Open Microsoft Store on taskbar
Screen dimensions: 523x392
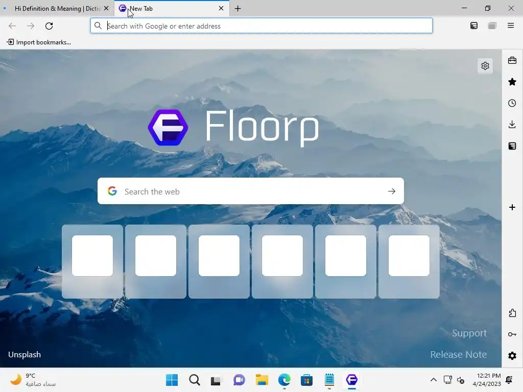pos(306,380)
